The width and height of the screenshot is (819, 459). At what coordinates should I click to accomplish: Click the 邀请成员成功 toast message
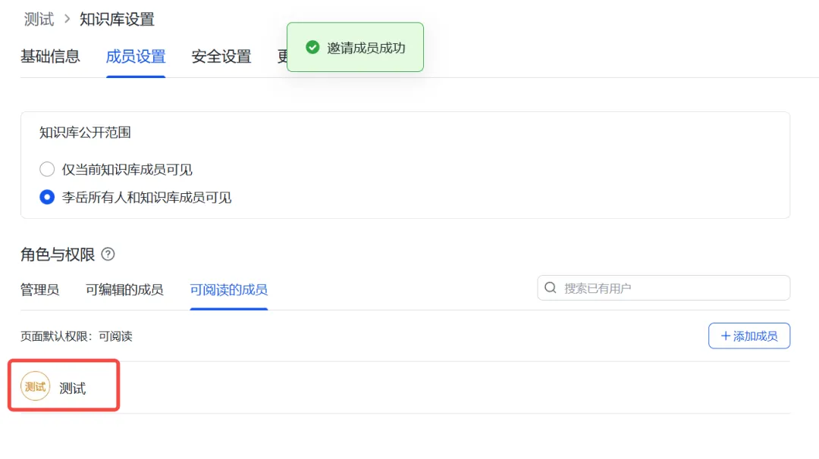click(x=366, y=48)
